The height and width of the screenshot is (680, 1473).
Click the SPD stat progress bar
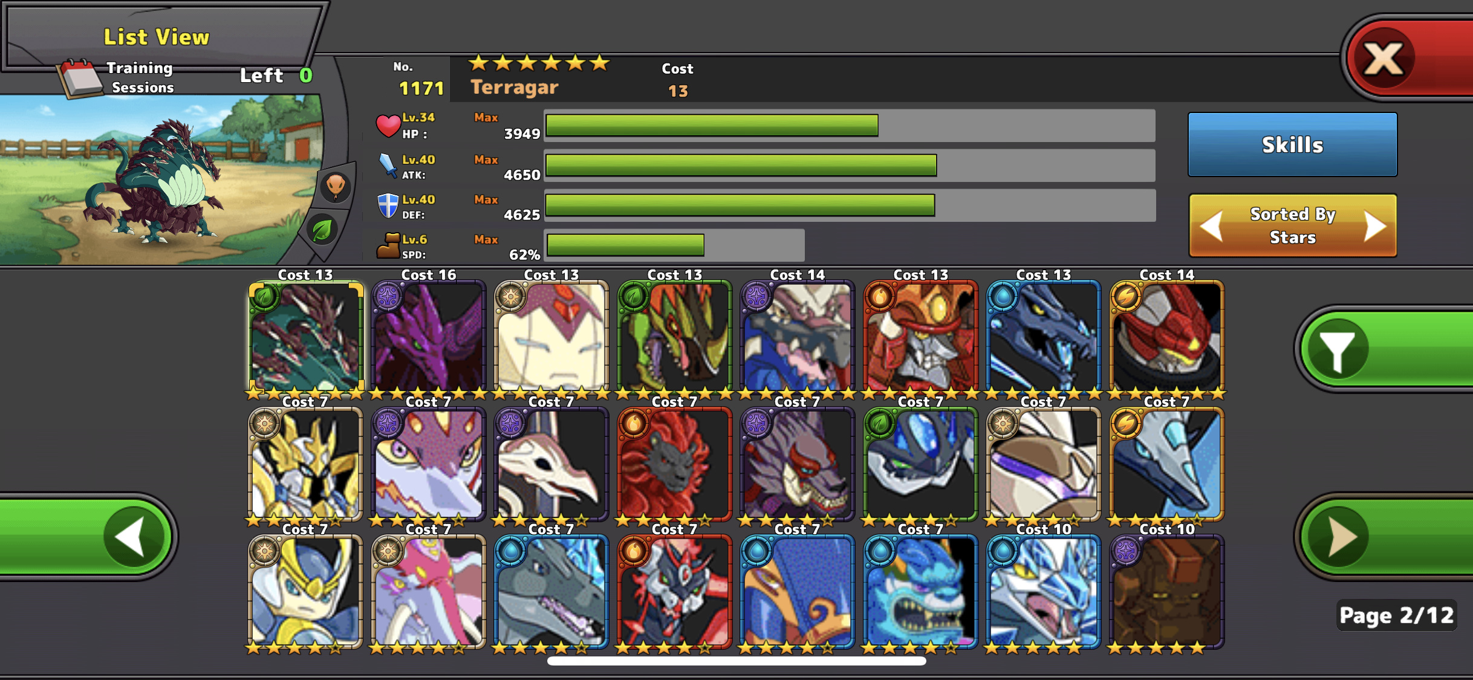tap(674, 245)
